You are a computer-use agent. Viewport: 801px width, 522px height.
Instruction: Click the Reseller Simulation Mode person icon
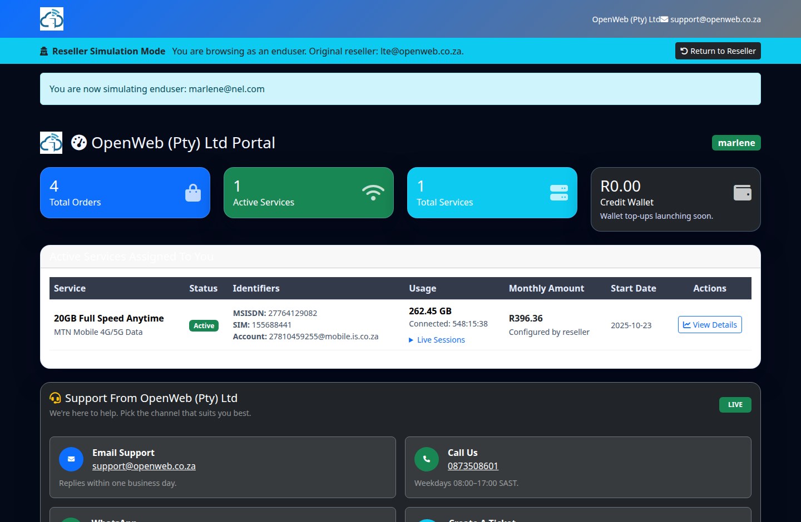pos(44,51)
